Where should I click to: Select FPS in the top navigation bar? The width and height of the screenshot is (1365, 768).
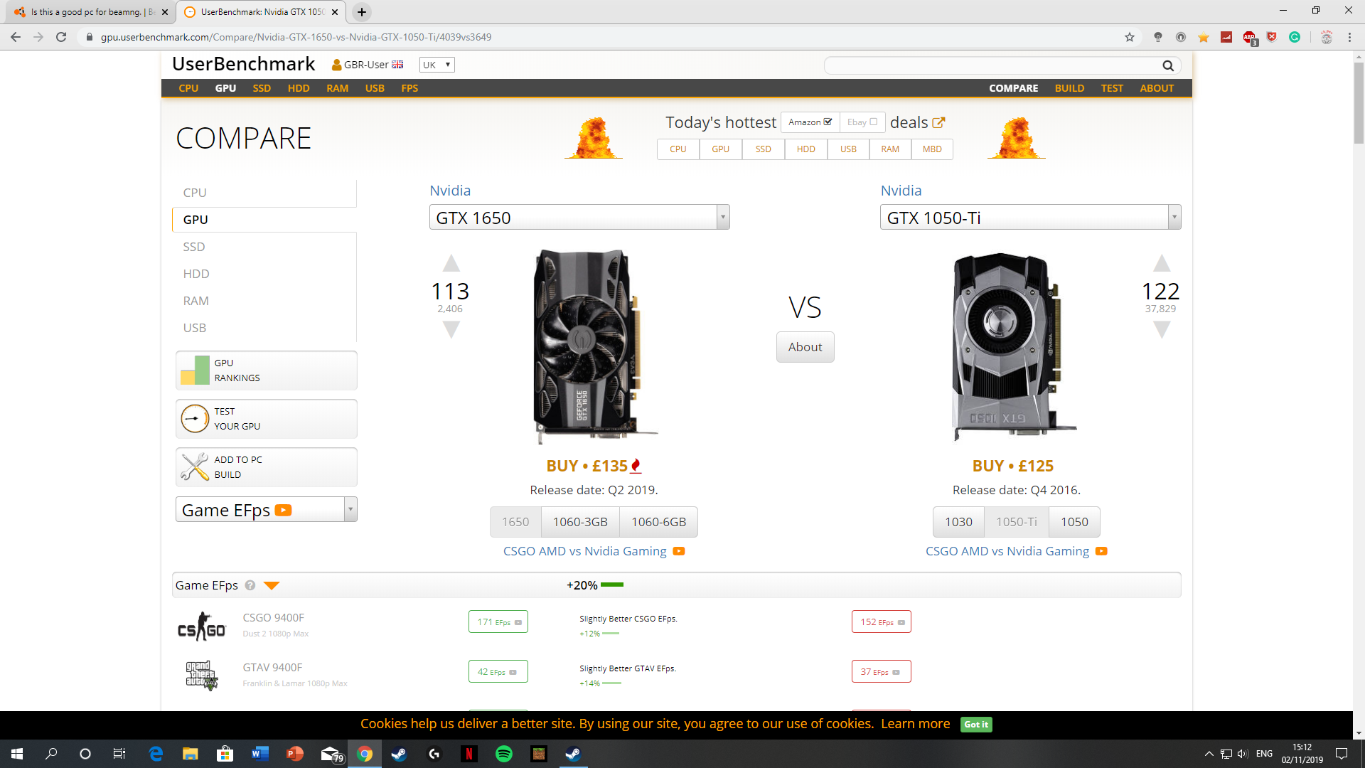click(409, 88)
